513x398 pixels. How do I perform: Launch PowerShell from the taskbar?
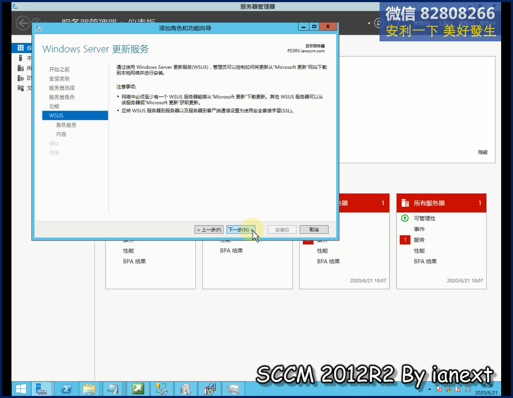tap(66, 389)
